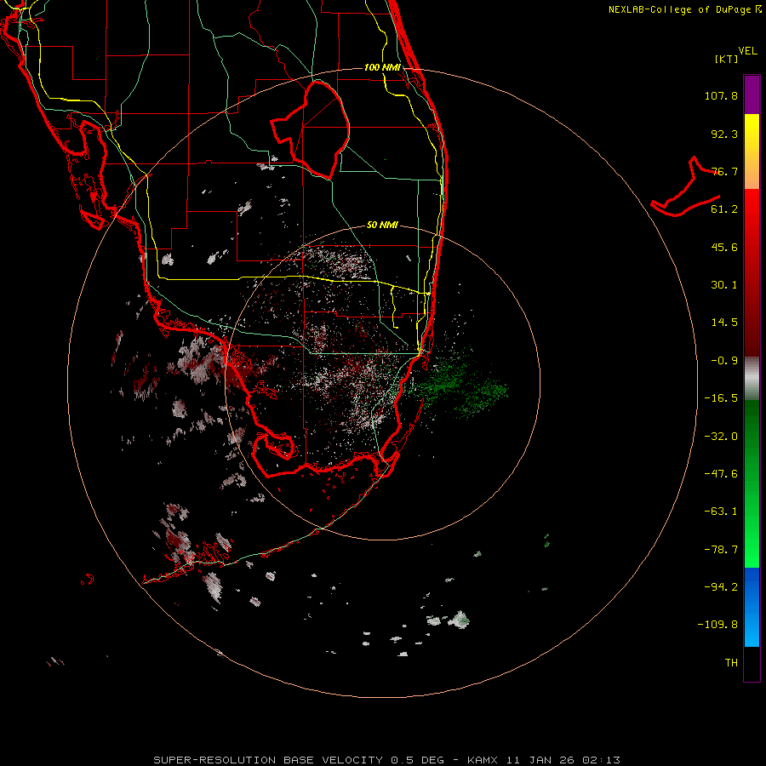Select the -16.5 velocity scale value
This screenshot has height=766, width=766.
click(x=721, y=398)
